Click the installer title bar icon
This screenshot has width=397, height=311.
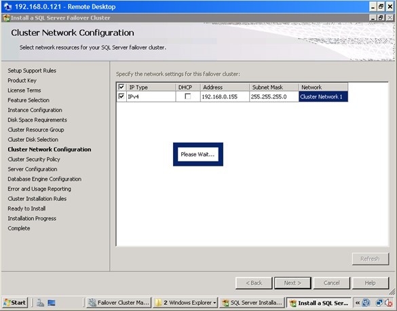(x=6, y=18)
